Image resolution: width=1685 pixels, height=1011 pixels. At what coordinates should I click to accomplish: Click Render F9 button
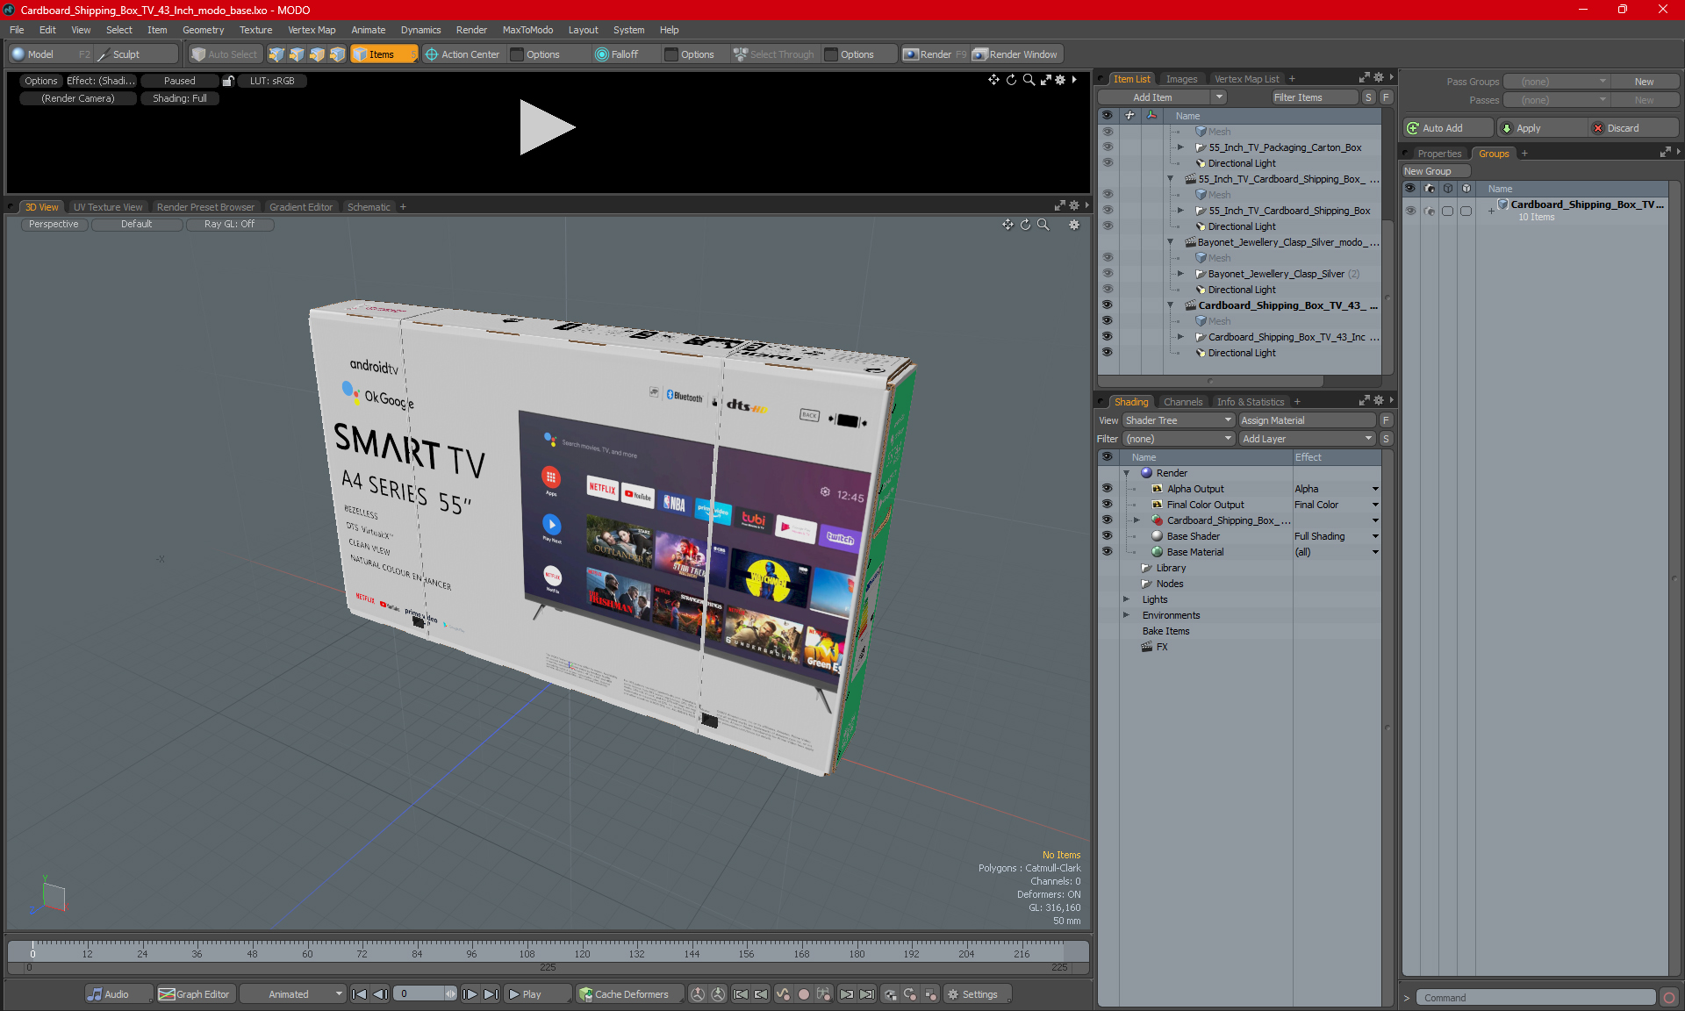coord(935,54)
